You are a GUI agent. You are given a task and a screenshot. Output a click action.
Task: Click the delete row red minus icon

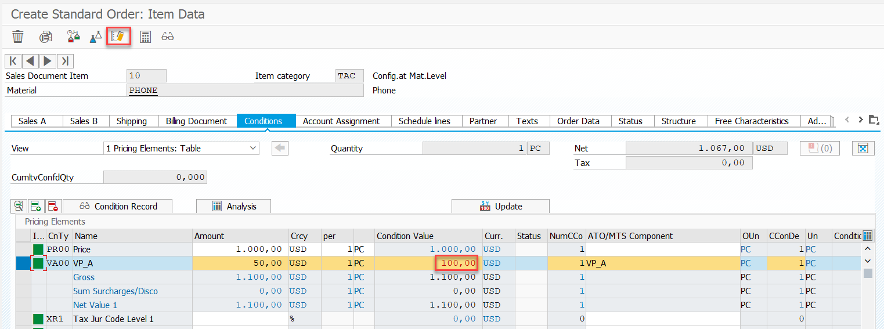(53, 206)
